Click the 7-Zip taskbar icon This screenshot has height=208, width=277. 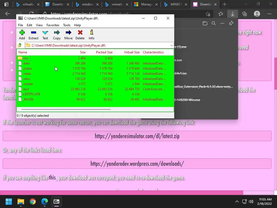57,201
